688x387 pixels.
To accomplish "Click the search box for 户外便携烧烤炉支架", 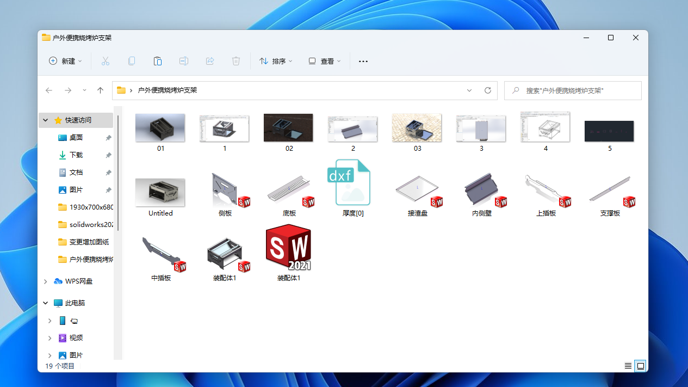I will 573,90.
